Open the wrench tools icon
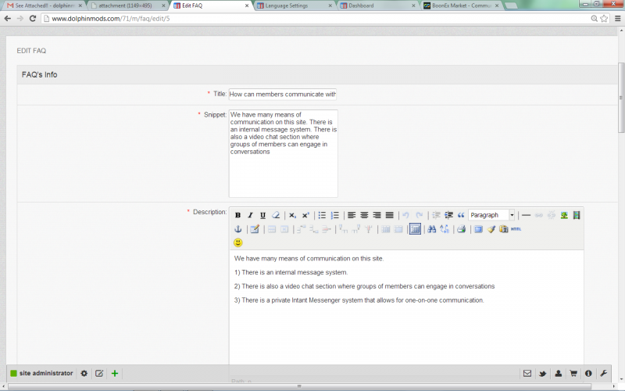The image size is (625, 391). point(603,374)
